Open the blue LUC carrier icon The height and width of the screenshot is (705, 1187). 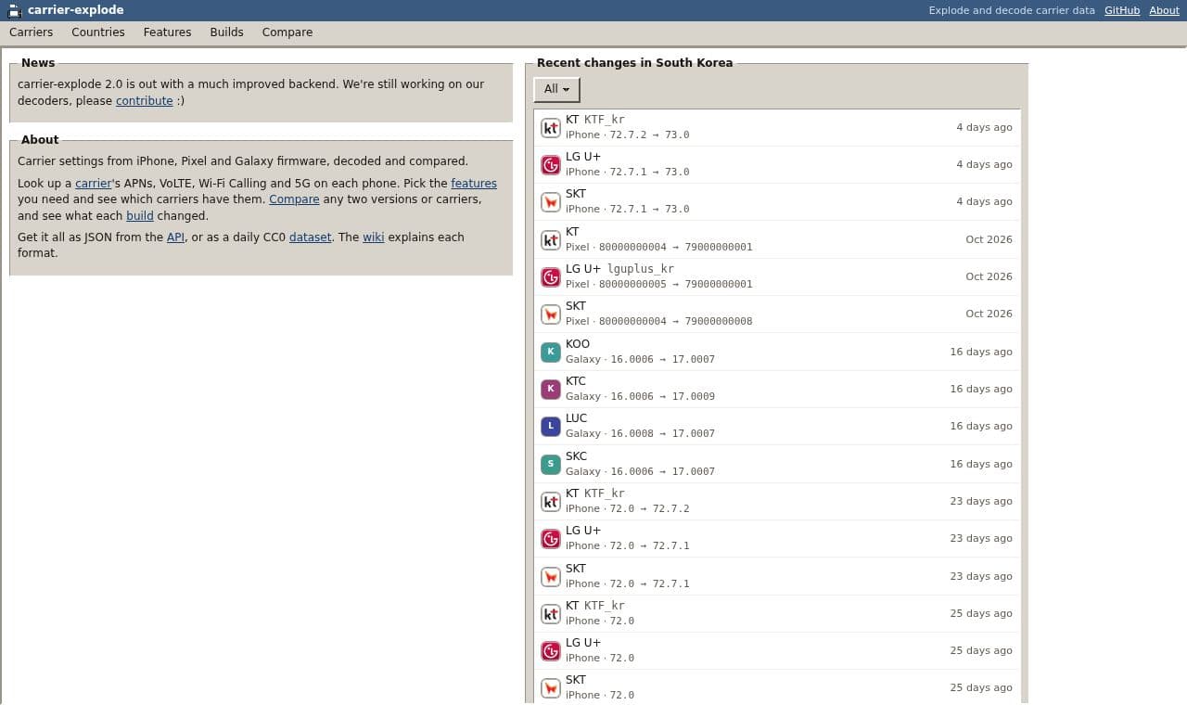coord(551,427)
